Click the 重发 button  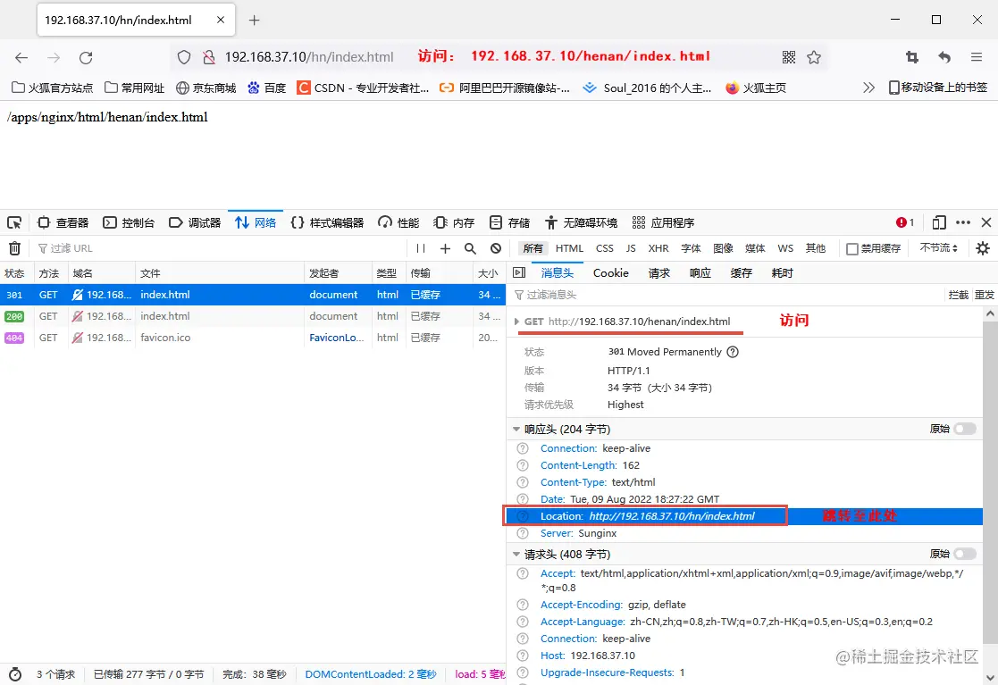986,294
